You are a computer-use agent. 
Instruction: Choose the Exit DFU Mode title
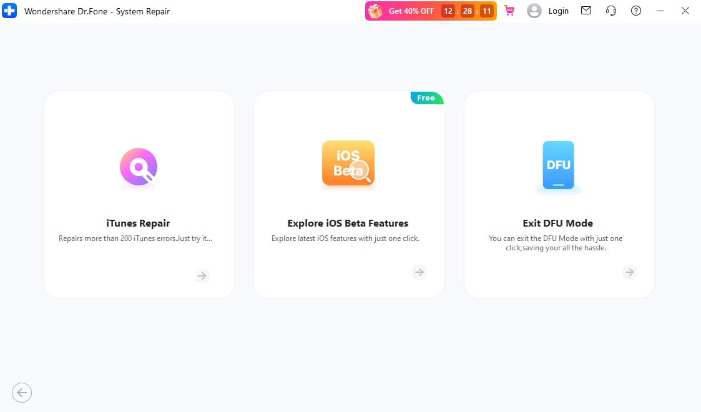tap(558, 223)
